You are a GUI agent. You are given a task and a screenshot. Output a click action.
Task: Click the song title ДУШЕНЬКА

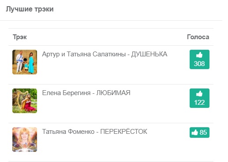(149, 54)
